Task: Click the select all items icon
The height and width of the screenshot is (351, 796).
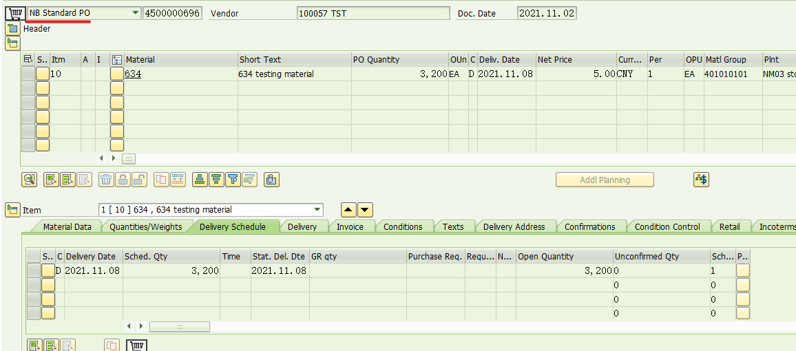Action: pyautogui.click(x=51, y=179)
